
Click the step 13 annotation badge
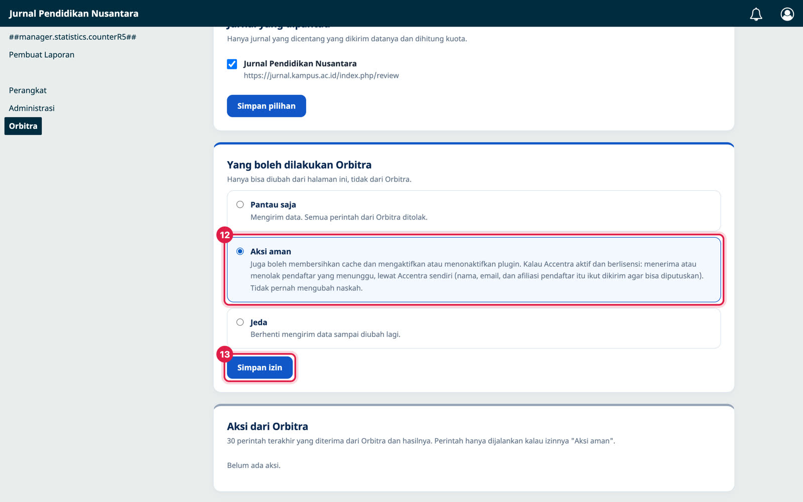click(x=225, y=354)
